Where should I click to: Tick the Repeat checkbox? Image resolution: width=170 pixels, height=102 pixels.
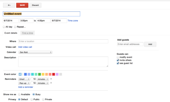15,27
